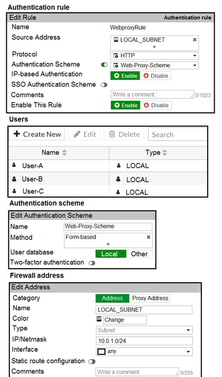Click User-A person icon in Name column
222x377 pixels.
click(x=14, y=165)
